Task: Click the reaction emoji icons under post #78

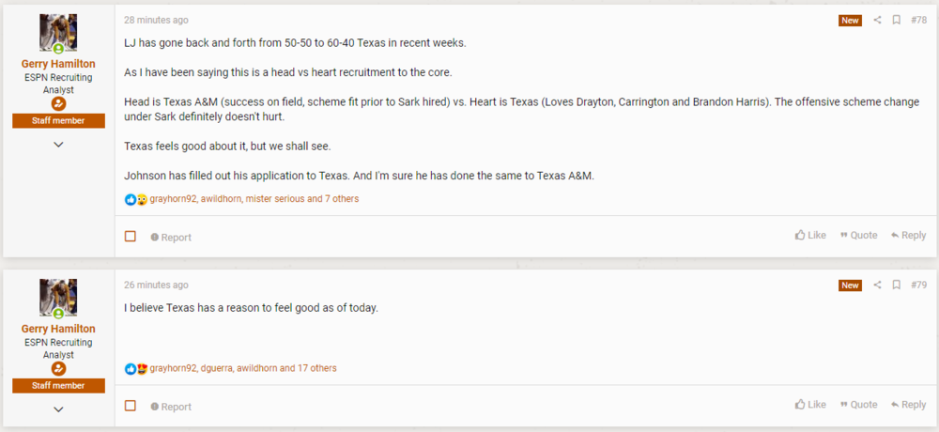Action: pyautogui.click(x=136, y=199)
